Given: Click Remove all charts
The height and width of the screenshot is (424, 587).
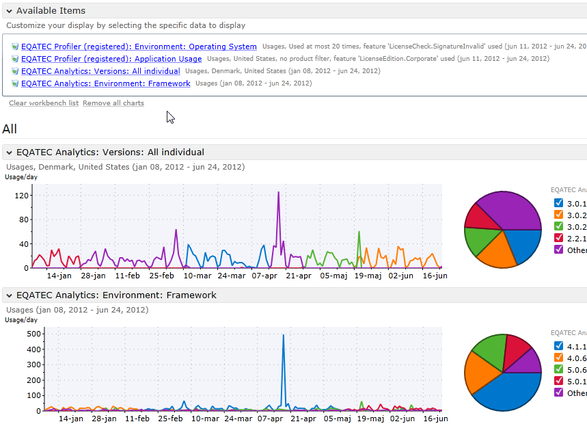Looking at the screenshot, I should coord(113,103).
